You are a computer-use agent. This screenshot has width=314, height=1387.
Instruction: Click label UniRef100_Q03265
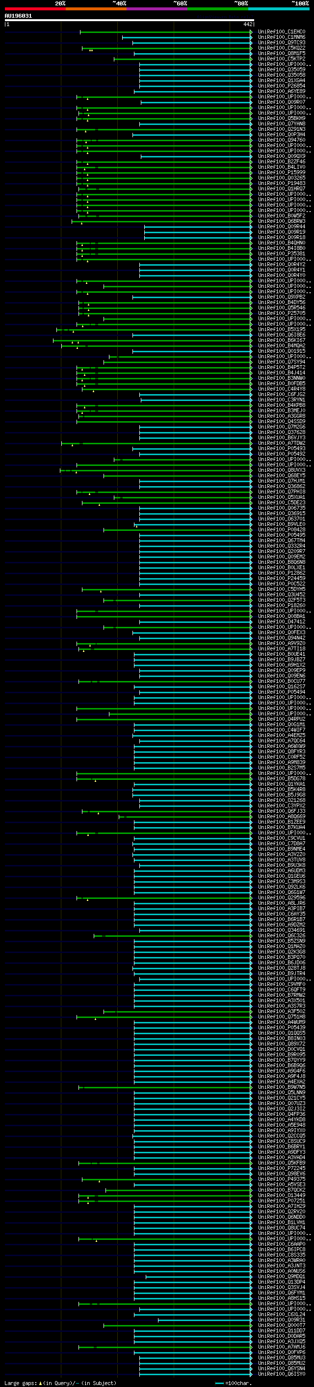281,178
